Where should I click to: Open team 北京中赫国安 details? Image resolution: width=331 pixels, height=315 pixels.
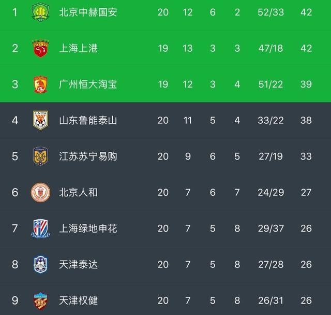[88, 12]
